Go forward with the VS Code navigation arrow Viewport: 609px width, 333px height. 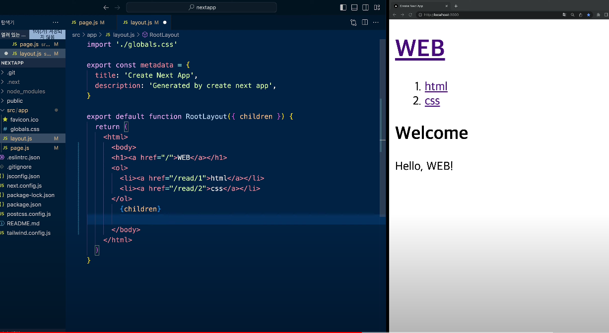click(x=118, y=7)
